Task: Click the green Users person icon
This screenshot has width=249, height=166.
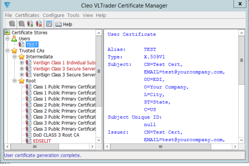Action: [14, 39]
